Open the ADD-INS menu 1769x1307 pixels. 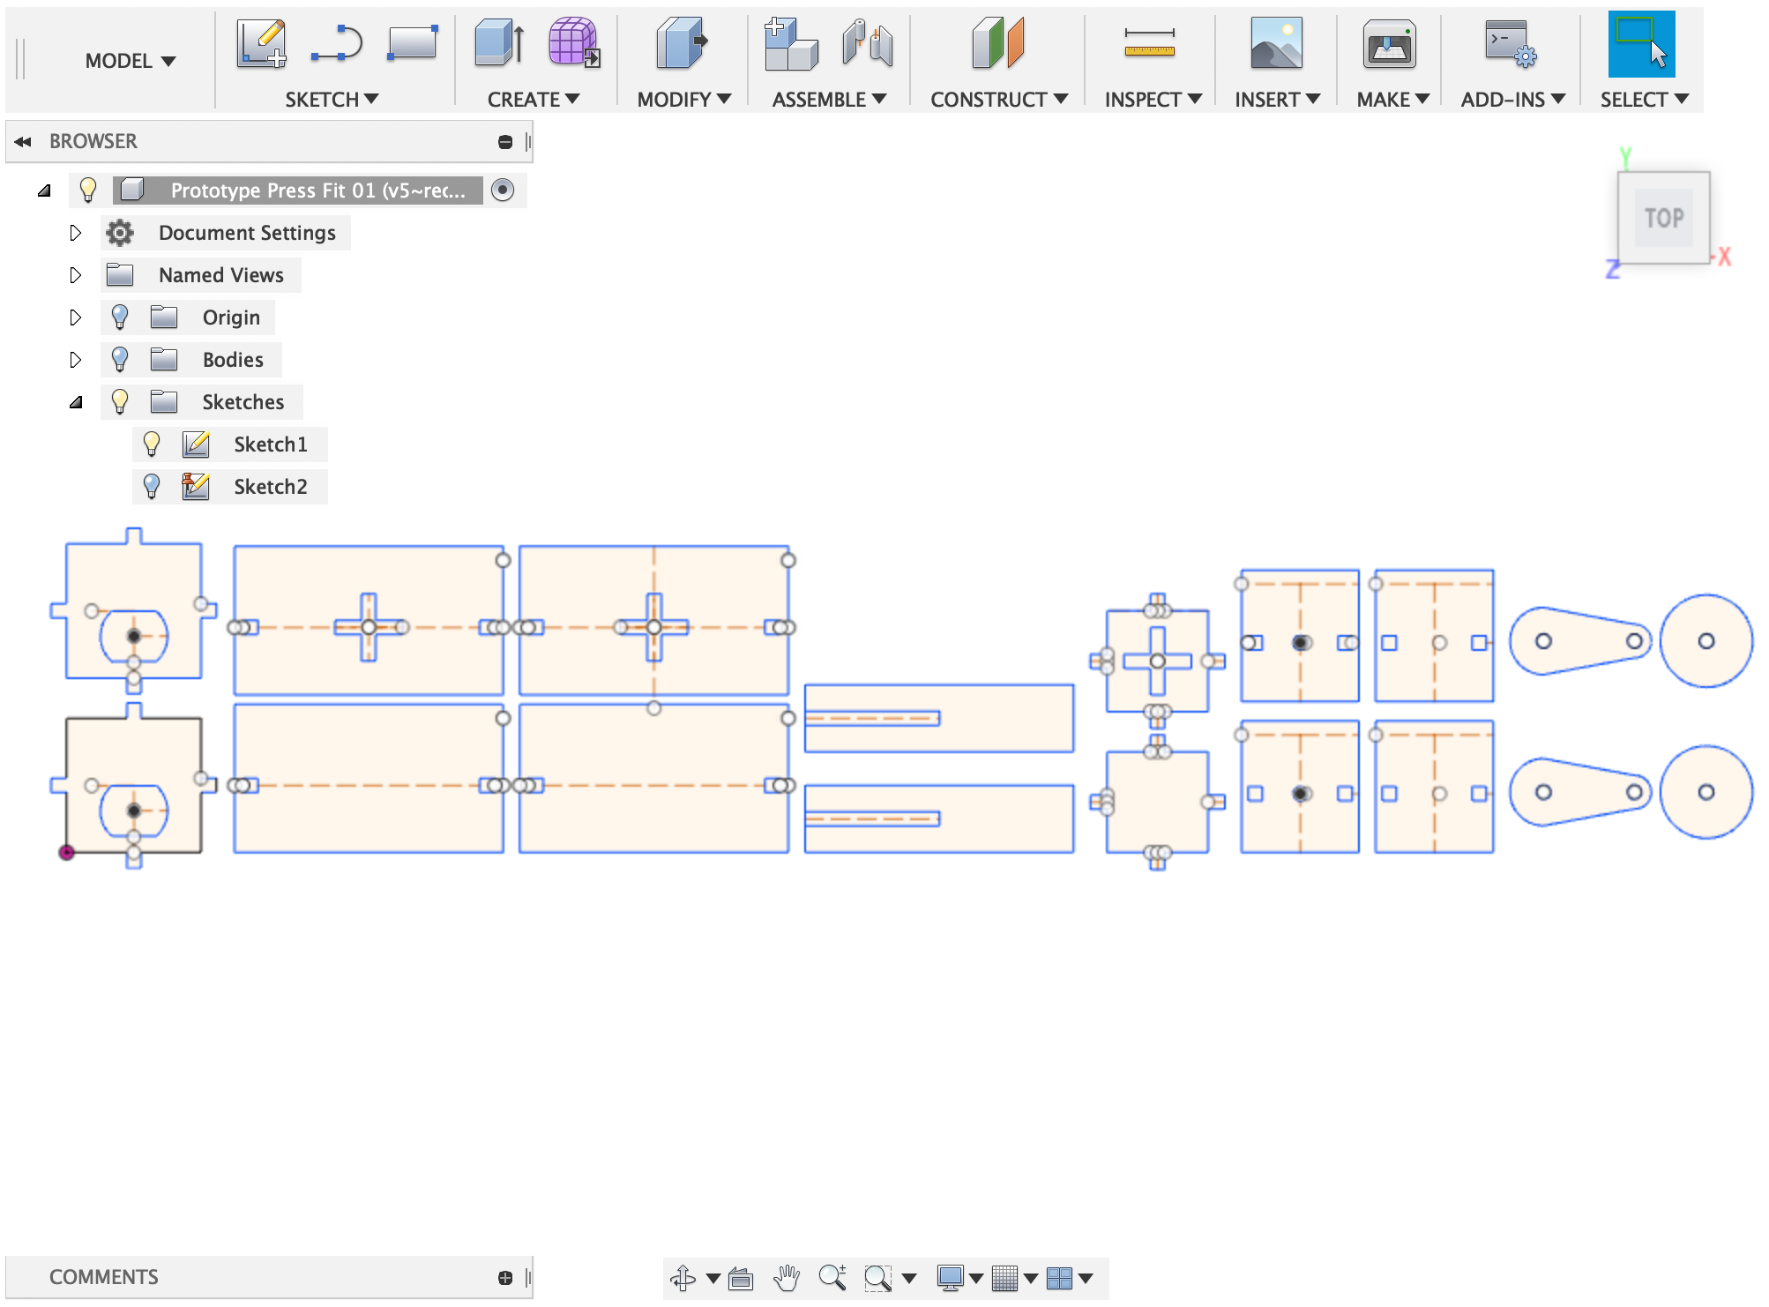tap(1512, 100)
